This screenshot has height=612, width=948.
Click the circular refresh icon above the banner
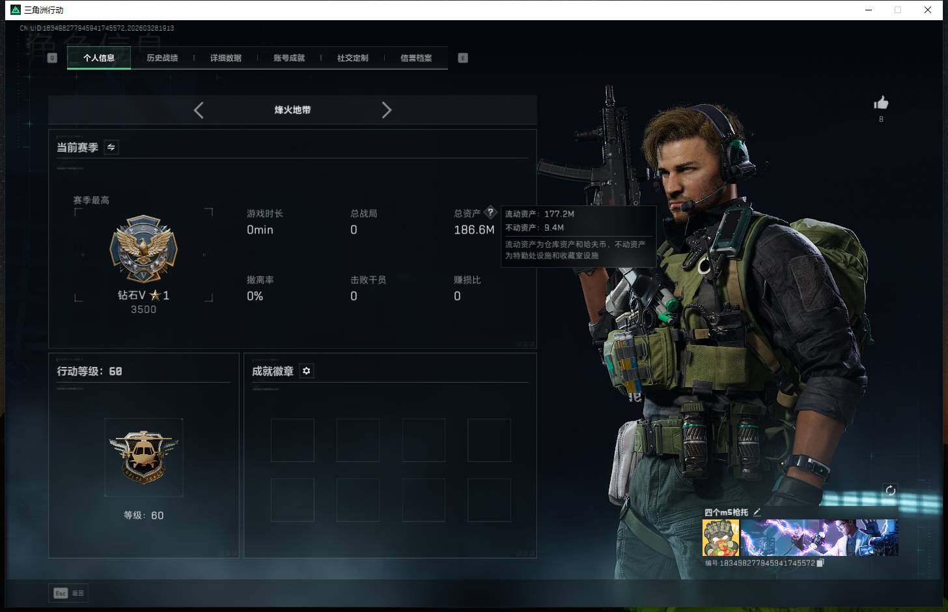tap(890, 491)
